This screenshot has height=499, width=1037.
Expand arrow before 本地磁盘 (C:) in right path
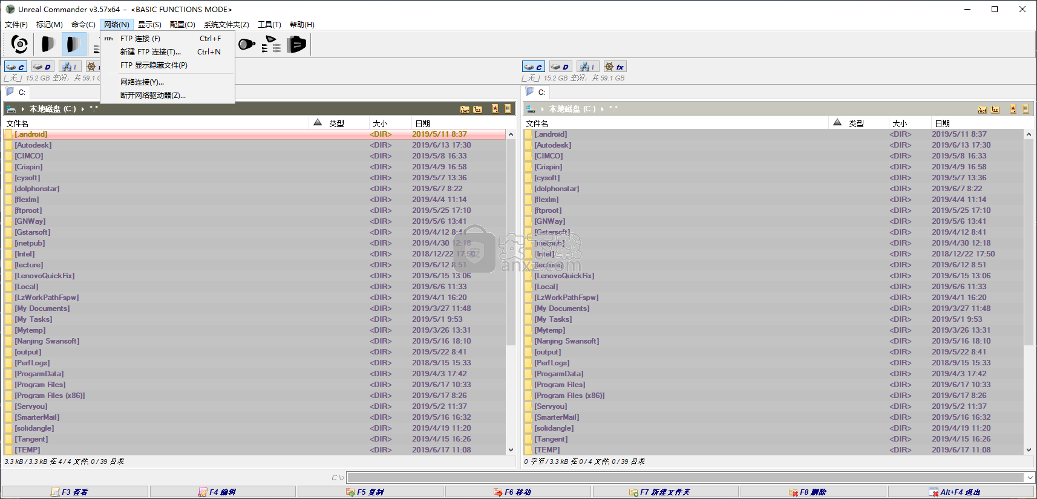(x=543, y=109)
